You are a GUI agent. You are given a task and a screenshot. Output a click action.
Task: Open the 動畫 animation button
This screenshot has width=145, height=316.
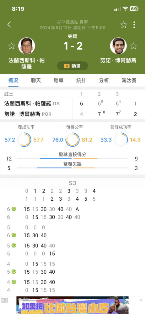[72, 66]
